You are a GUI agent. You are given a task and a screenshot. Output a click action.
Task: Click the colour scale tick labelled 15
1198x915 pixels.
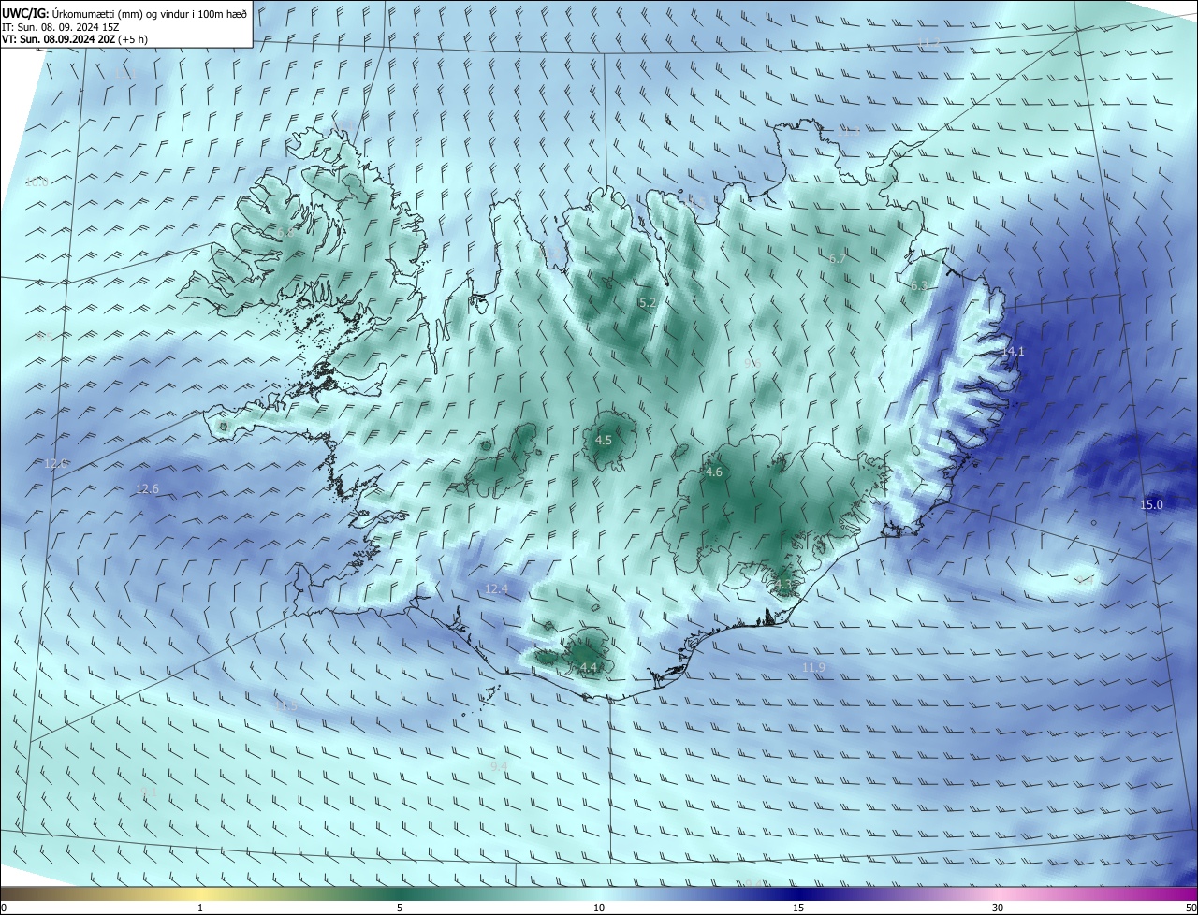tap(798, 908)
